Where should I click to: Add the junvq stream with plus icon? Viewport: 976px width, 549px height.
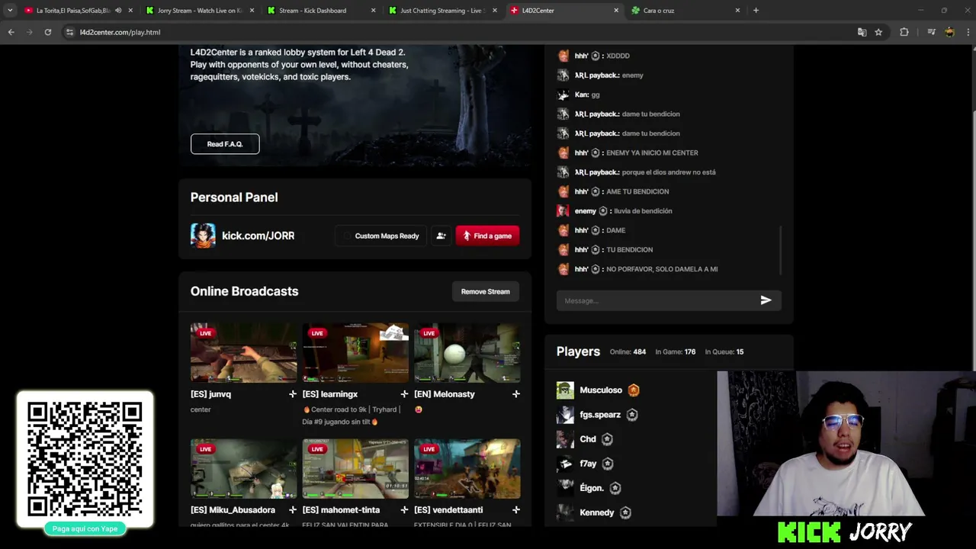pos(292,394)
